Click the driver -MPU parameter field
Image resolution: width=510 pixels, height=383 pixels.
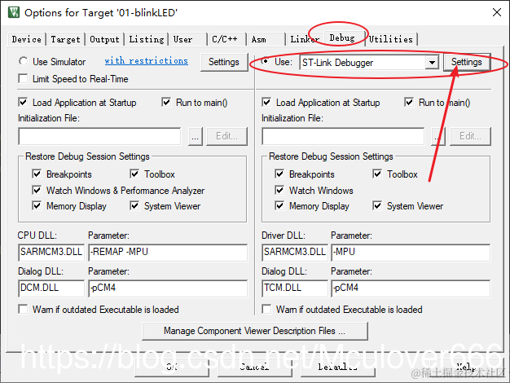411,253
